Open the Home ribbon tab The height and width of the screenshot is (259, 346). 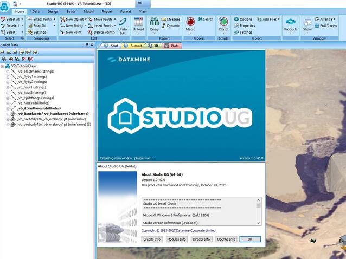20,12
